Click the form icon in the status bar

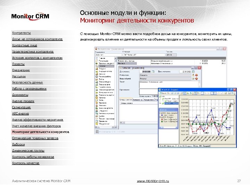click(97, 132)
